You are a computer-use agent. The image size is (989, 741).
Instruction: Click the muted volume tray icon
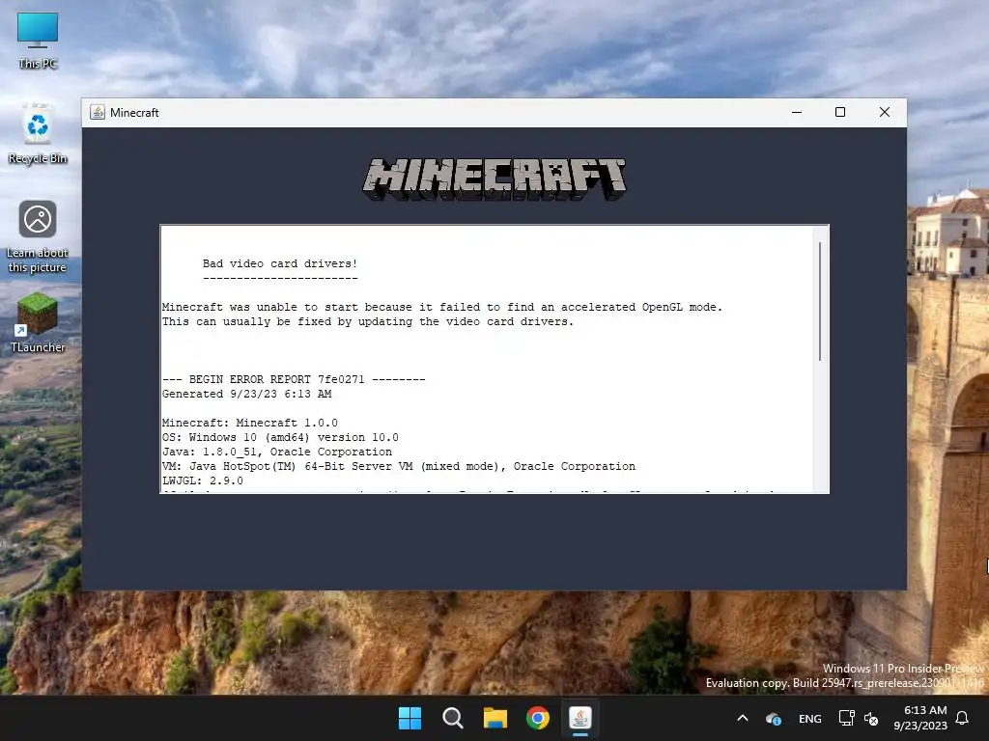pyautogui.click(x=871, y=718)
